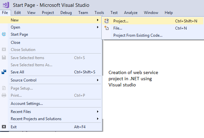Click the Exit X icon

4,127
